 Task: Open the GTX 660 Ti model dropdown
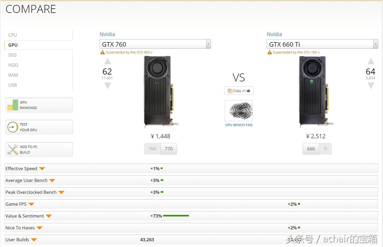click(375, 44)
